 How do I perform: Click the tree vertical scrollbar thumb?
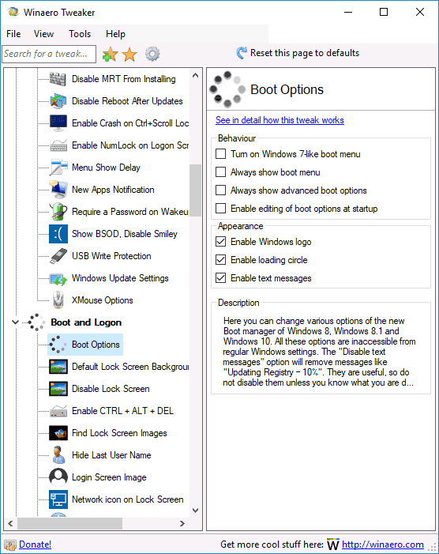[195, 190]
